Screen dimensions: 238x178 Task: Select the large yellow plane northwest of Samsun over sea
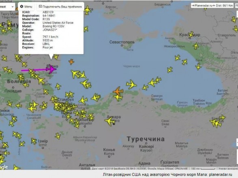coord(131,84)
